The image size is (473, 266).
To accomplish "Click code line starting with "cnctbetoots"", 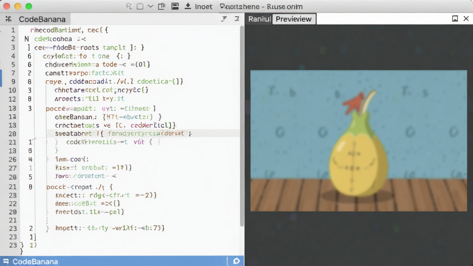I will coord(115,125).
